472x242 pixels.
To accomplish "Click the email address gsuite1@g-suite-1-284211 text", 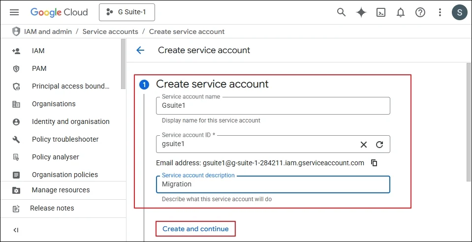I will (x=283, y=163).
